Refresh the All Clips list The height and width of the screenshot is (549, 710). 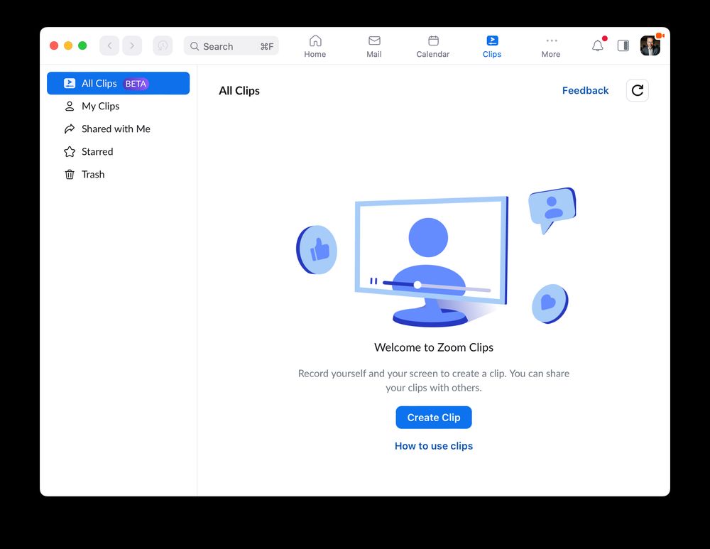coord(637,90)
